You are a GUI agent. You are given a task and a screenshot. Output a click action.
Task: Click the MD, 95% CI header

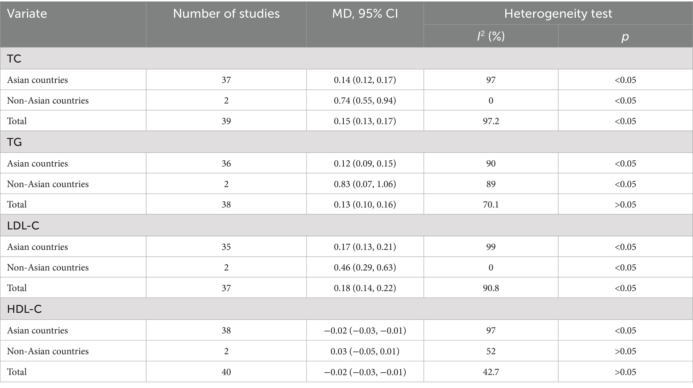pyautogui.click(x=365, y=14)
